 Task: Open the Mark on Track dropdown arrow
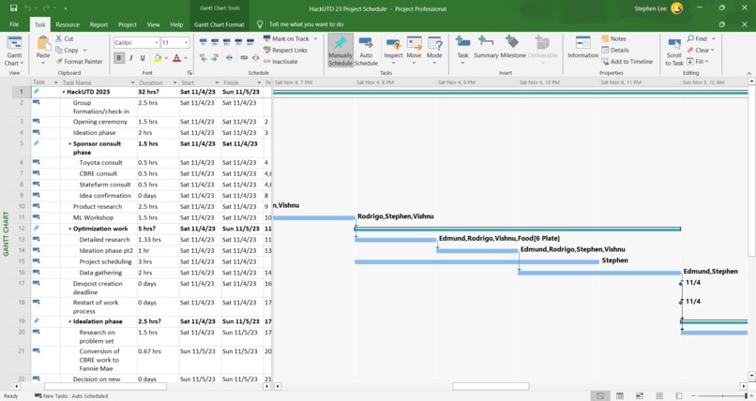pos(316,38)
